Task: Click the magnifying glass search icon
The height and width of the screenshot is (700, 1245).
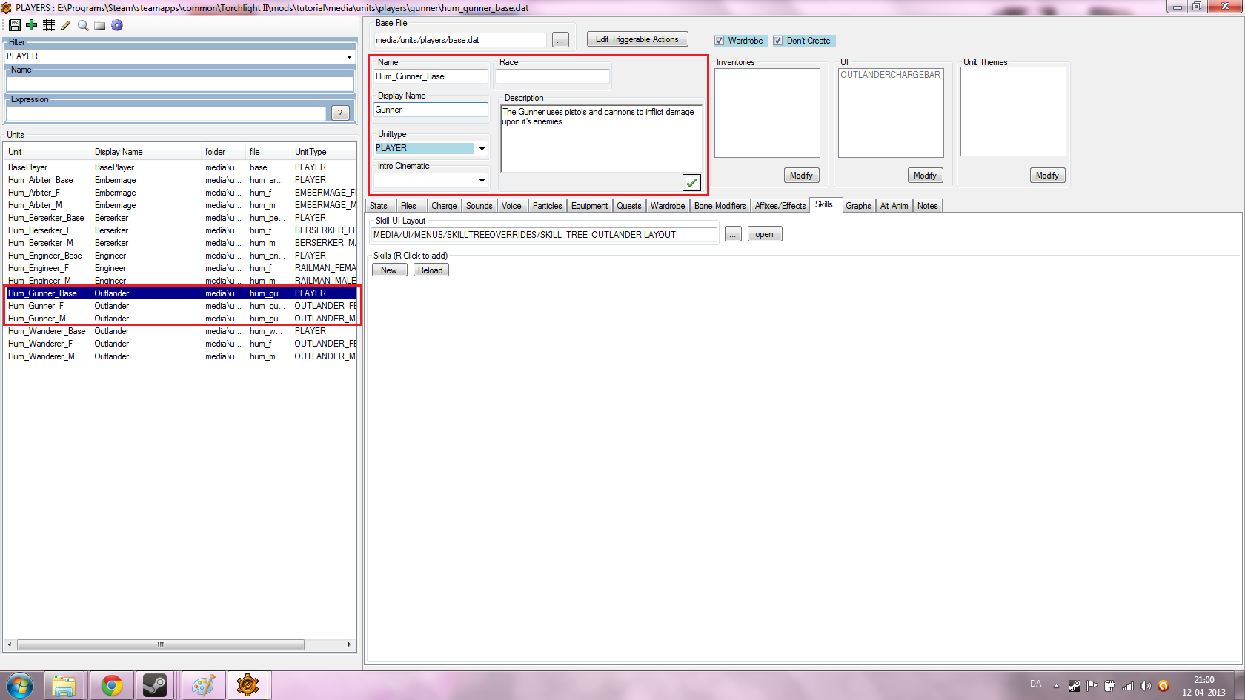Action: tap(83, 25)
